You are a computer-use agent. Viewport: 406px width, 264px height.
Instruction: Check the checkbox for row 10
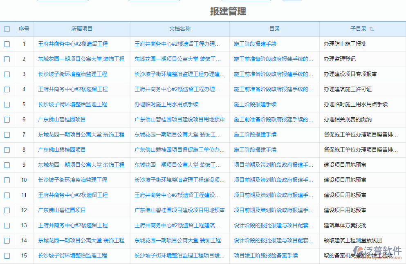(7, 180)
